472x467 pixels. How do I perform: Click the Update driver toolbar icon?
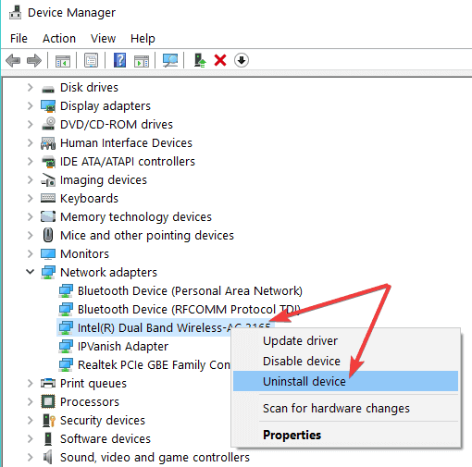pos(200,60)
